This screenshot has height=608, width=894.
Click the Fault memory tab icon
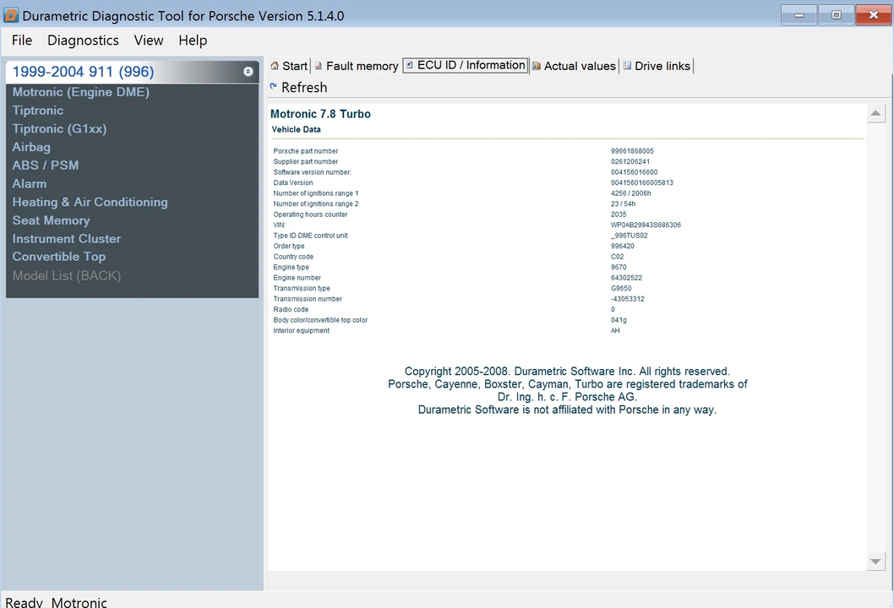click(319, 66)
